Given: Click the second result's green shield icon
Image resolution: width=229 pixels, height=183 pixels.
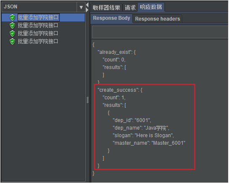Looking at the screenshot, I should 12,26.
